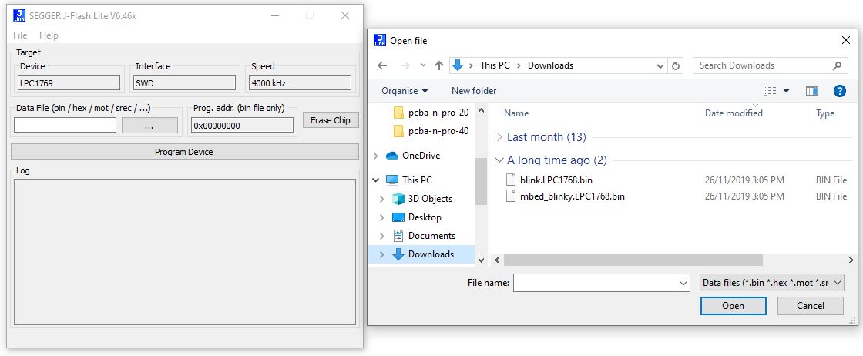This screenshot has width=863, height=356.
Task: Expand the Desktop tree node
Action: (x=382, y=217)
